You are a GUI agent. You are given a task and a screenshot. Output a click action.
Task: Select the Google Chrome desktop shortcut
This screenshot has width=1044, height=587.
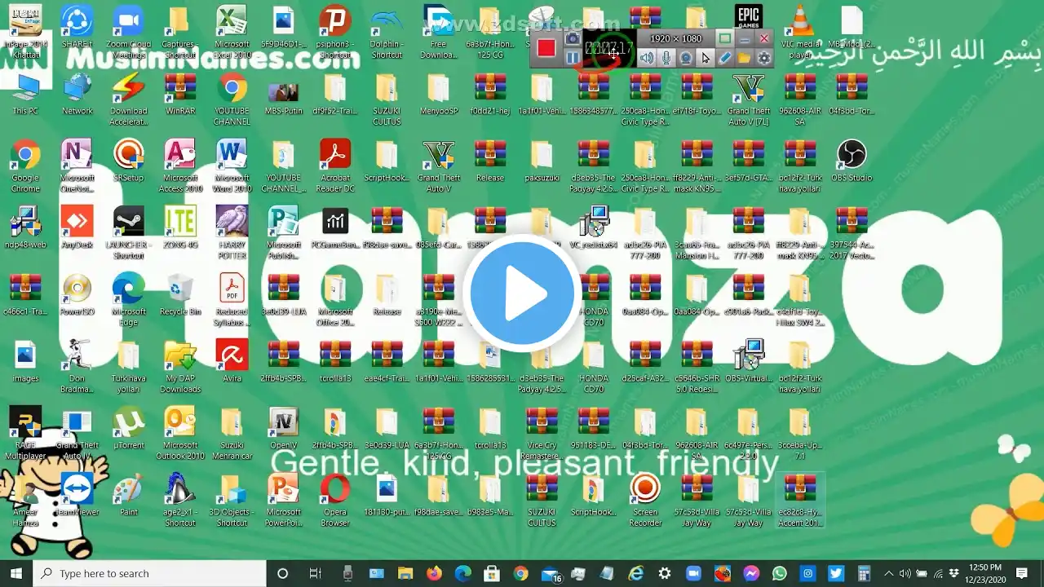(x=25, y=166)
